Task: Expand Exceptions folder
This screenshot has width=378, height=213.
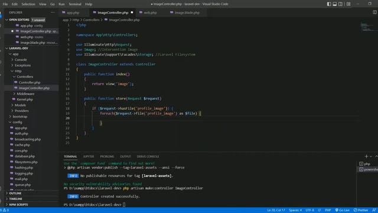Action: [x=22, y=65]
